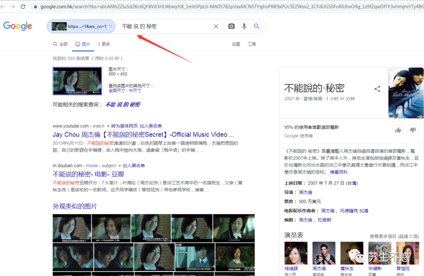
Task: Thumbs down the movie
Action: point(413,130)
